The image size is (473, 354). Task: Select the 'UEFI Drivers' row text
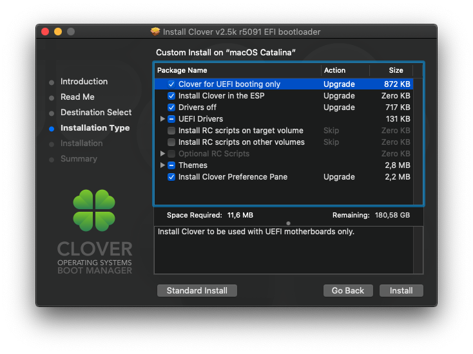point(200,119)
